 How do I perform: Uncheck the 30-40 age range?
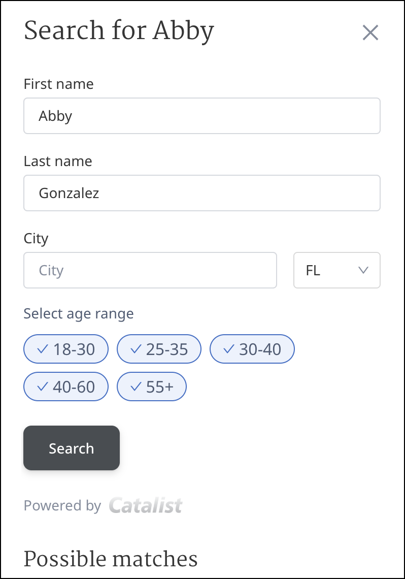(252, 349)
